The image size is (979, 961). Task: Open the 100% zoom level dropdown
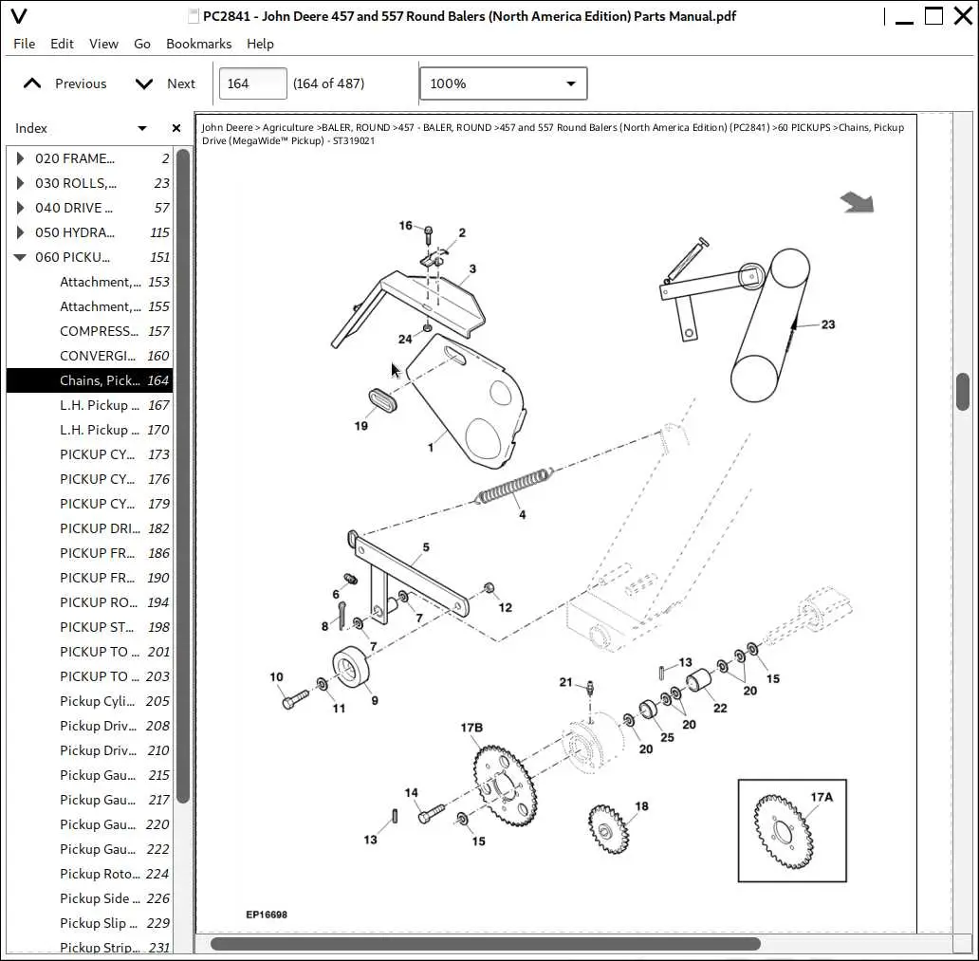(x=503, y=83)
